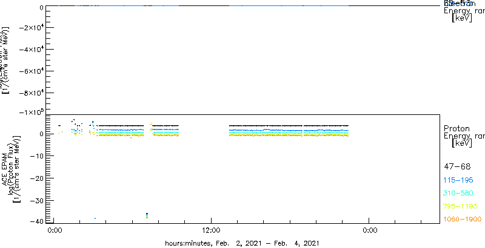Screen dimensions: 485x248
Task: Click the -4×10⁴ y-axis label
Action: pos(32,50)
